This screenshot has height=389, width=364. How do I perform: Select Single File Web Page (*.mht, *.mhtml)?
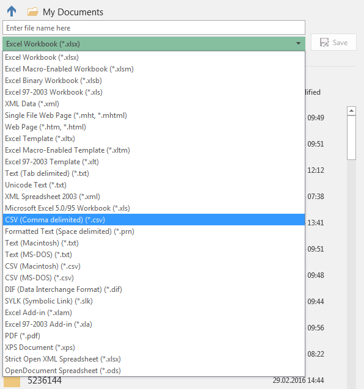coord(154,115)
